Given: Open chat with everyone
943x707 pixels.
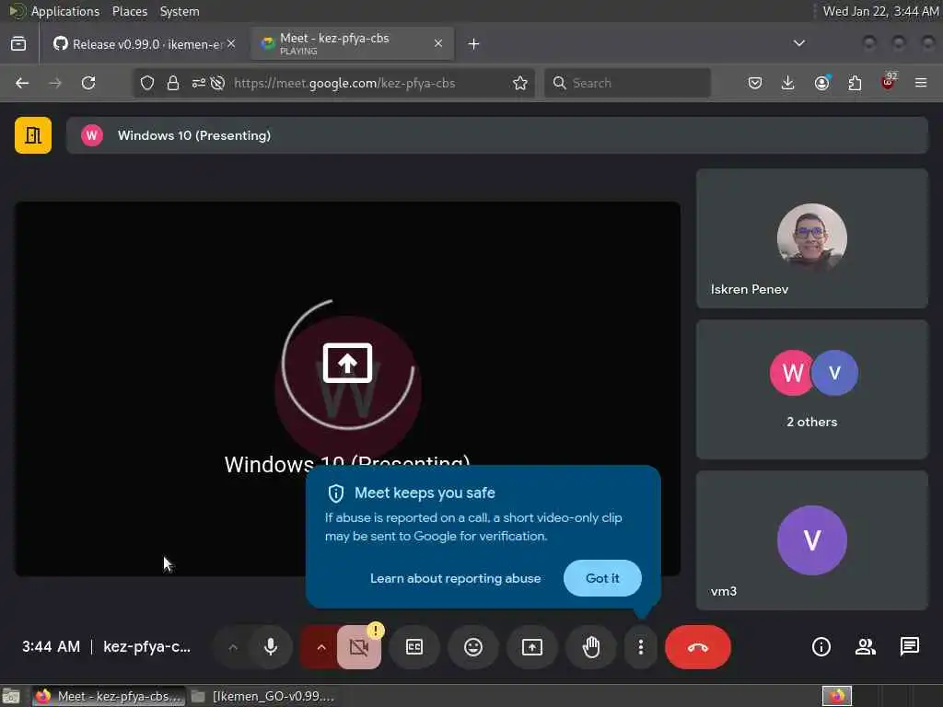Looking at the screenshot, I should pos(909,647).
